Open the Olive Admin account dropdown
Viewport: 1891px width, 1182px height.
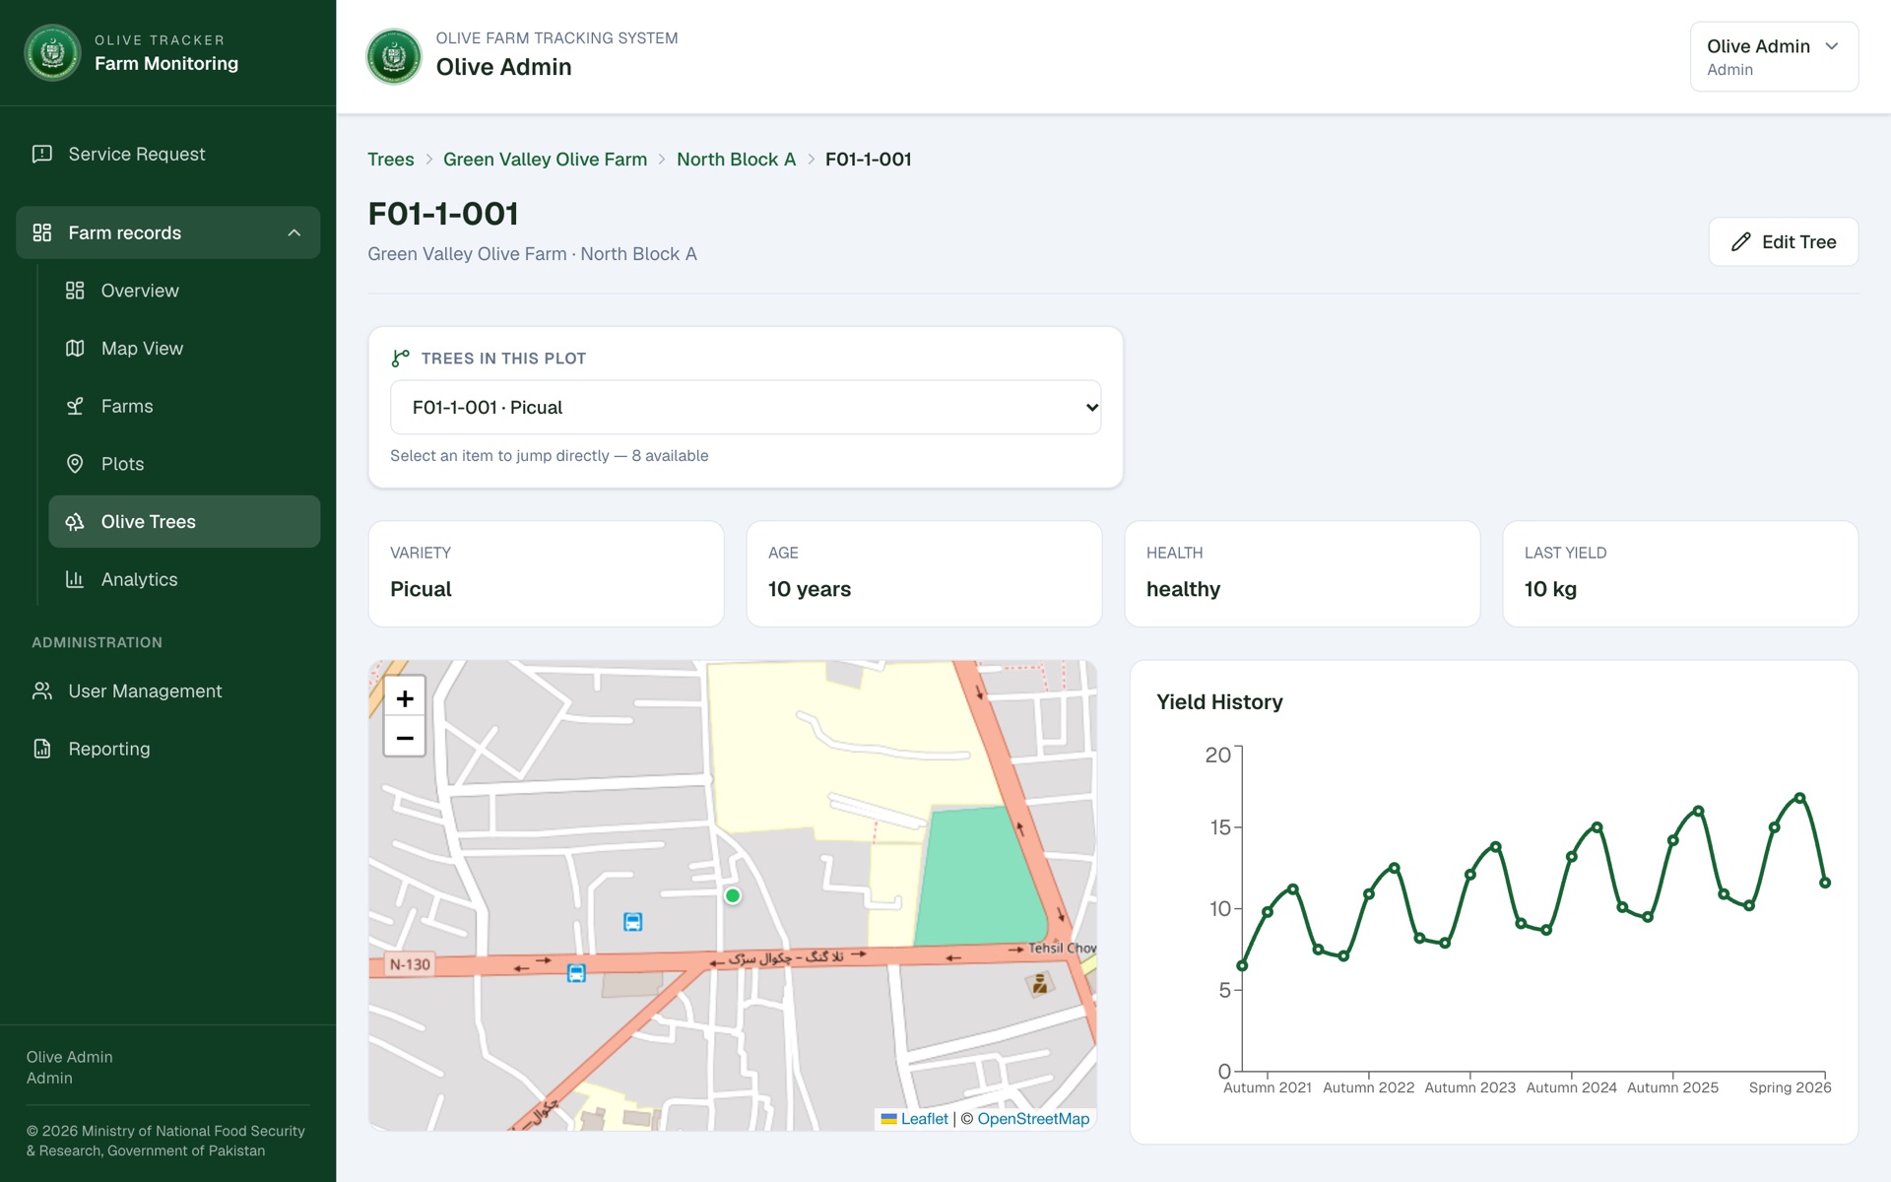point(1774,57)
